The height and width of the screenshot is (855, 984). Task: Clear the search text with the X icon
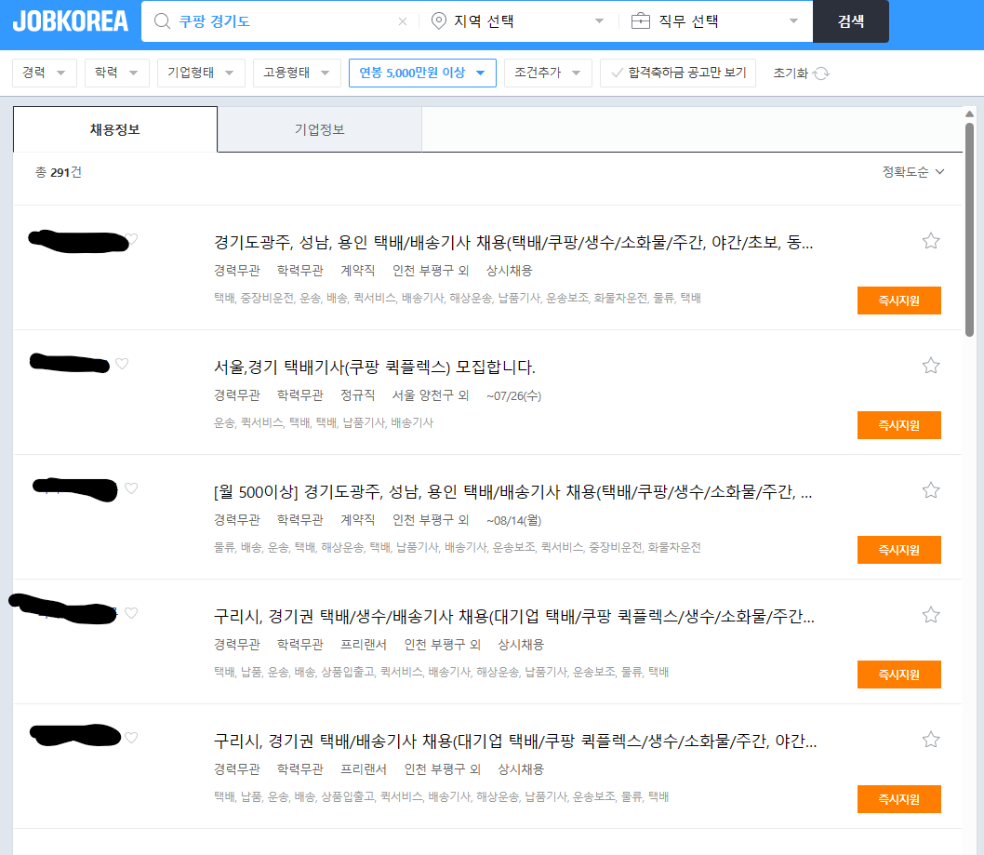[403, 21]
